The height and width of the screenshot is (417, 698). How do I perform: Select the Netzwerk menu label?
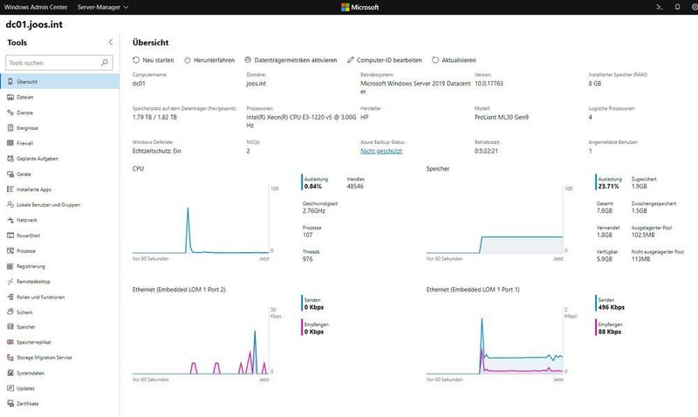click(x=27, y=220)
